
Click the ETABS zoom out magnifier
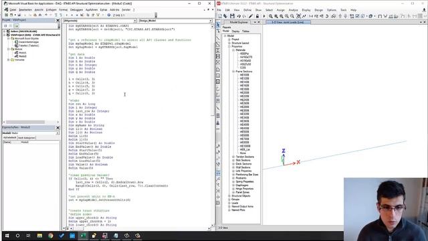292,16
